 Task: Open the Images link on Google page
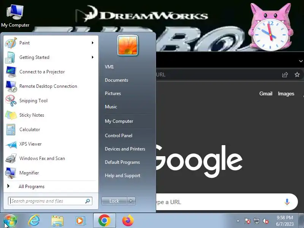[286, 93]
